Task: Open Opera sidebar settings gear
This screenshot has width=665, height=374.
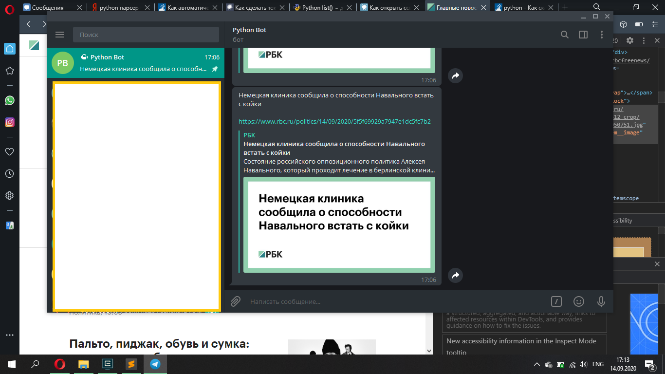Action: click(9, 195)
